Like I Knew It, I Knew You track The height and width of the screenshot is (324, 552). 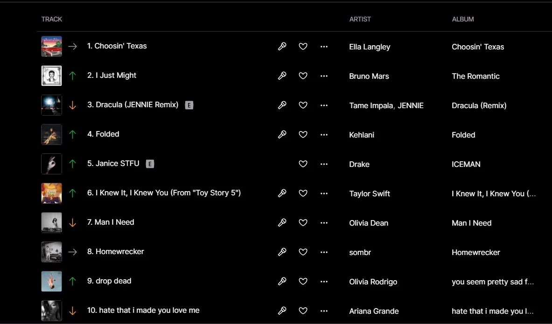(x=303, y=193)
